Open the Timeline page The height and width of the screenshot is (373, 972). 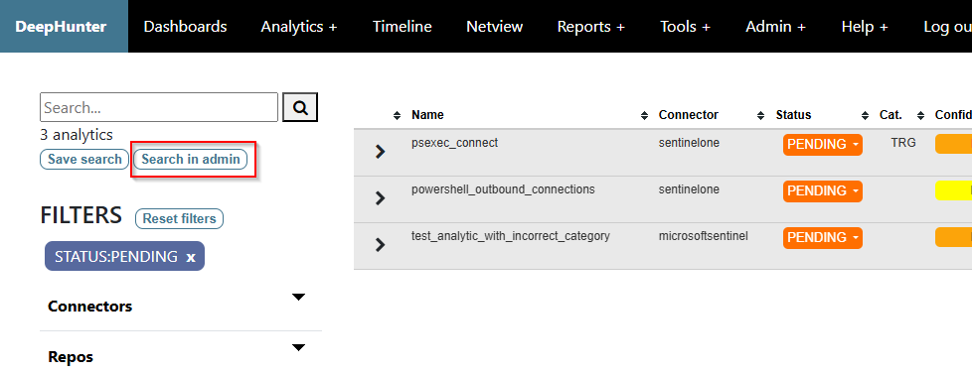tap(403, 27)
